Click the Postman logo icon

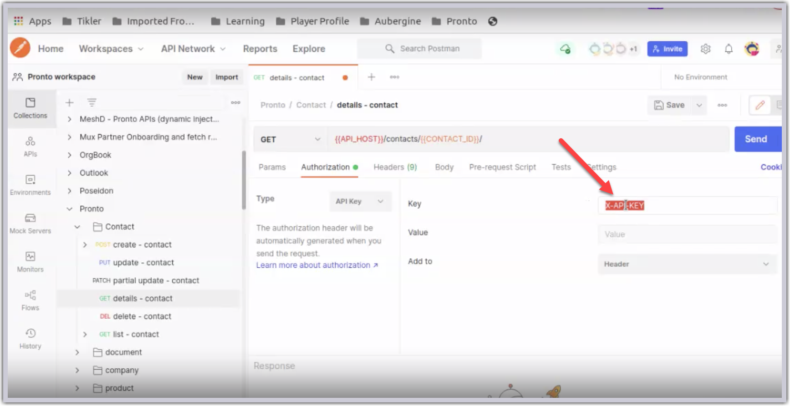pyautogui.click(x=20, y=48)
